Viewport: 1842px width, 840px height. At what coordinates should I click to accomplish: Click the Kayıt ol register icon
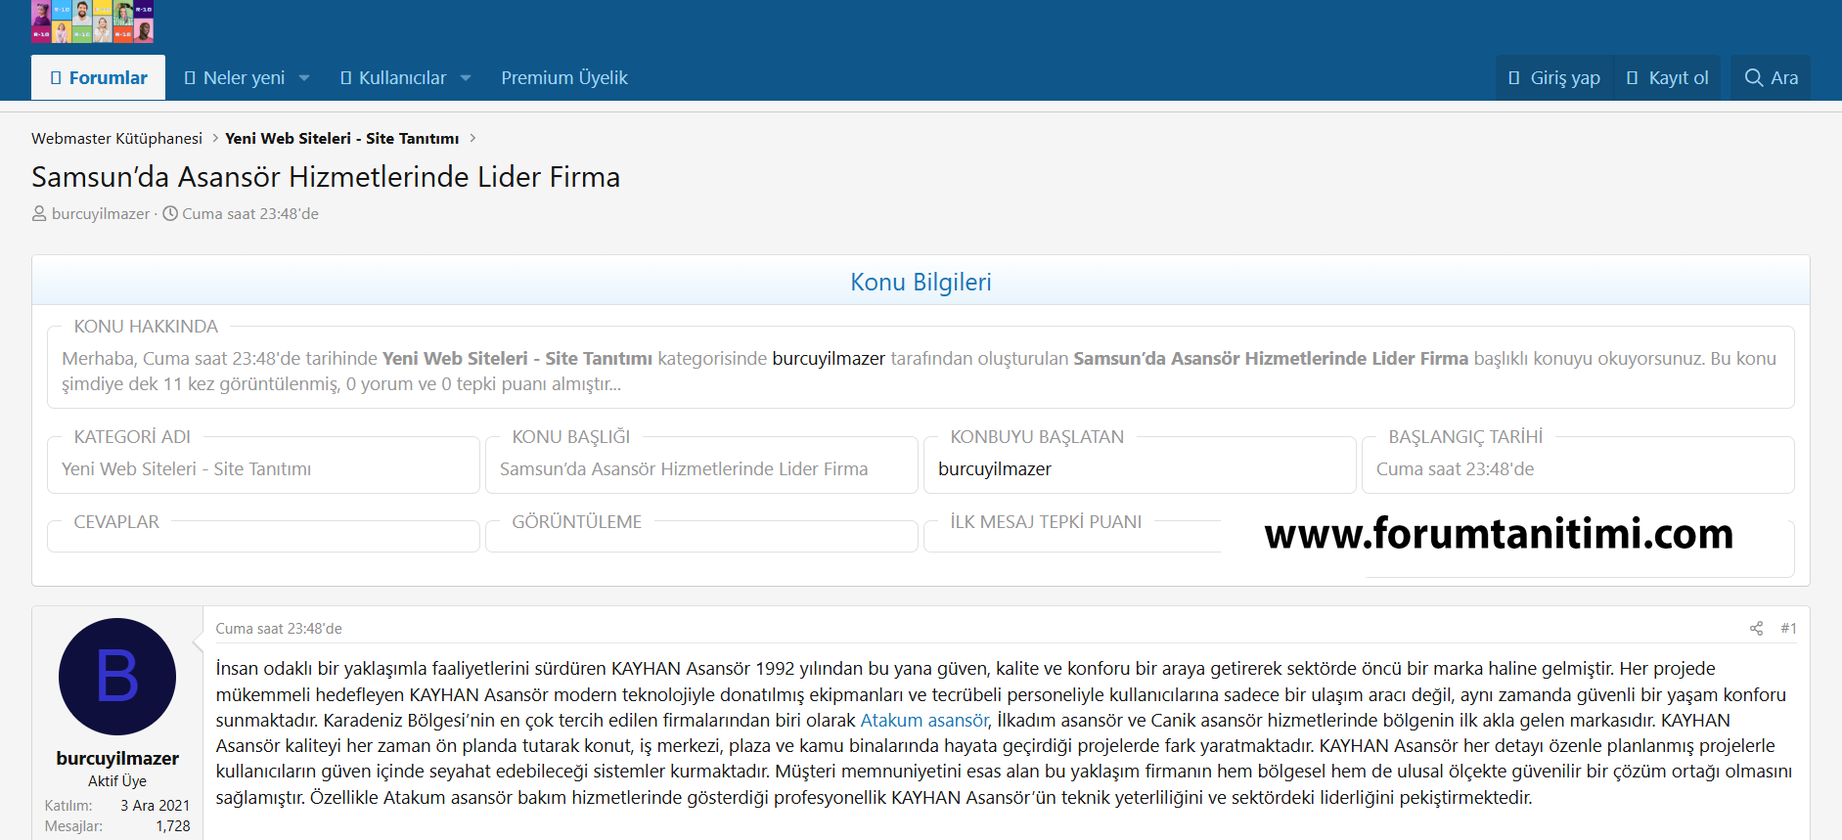point(1632,78)
